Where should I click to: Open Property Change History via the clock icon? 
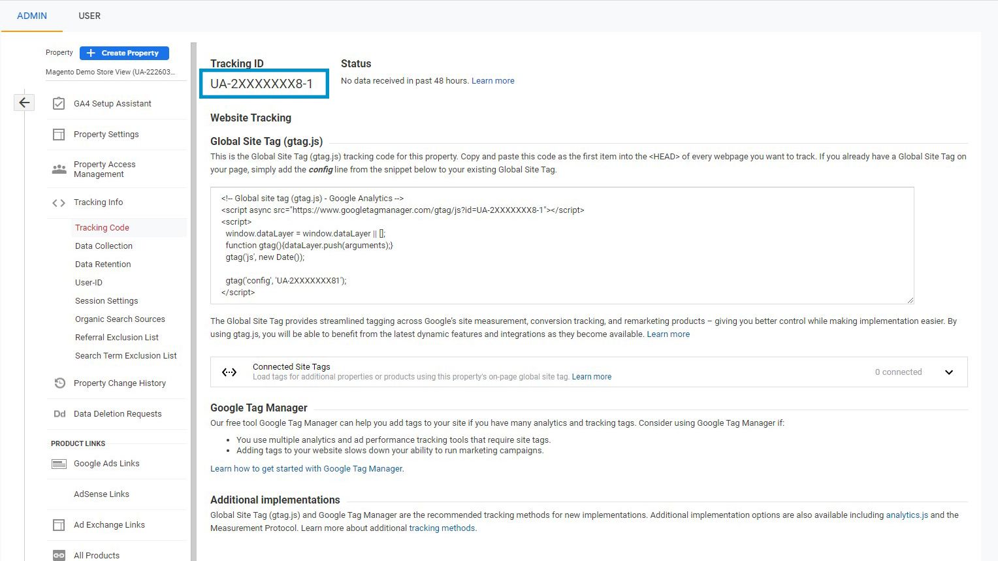click(59, 383)
